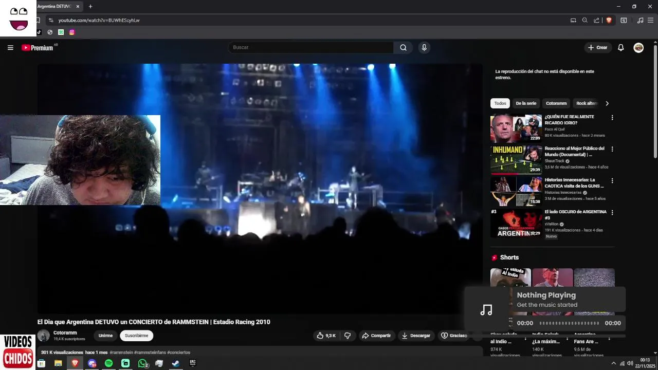Click the media popup seek bar
The height and width of the screenshot is (370, 658).
(569, 323)
